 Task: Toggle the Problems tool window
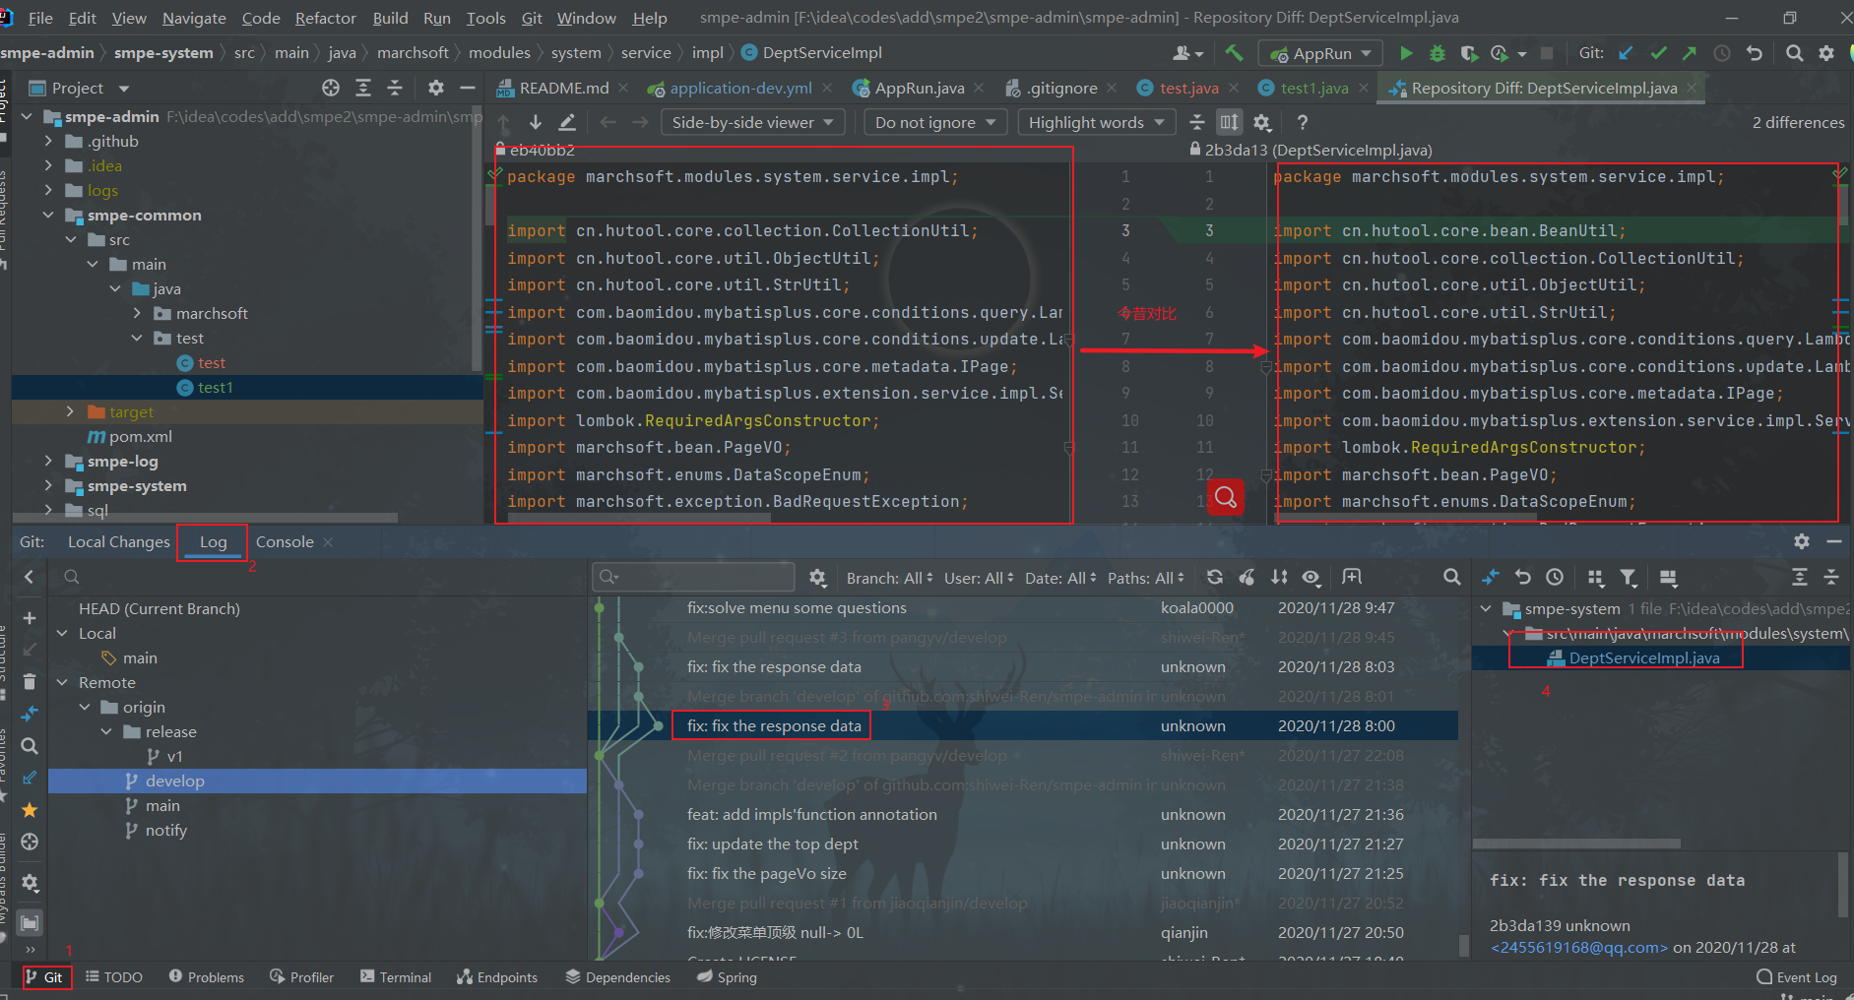click(x=207, y=977)
